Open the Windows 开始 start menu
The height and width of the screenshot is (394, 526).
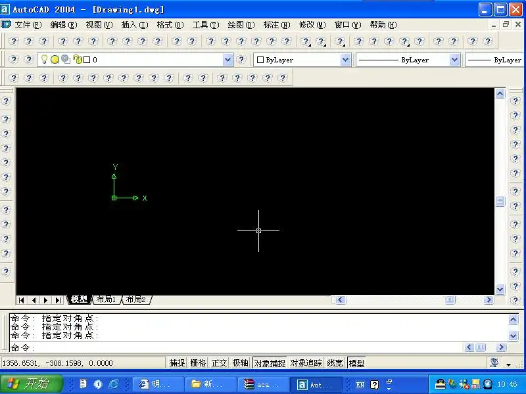point(31,384)
